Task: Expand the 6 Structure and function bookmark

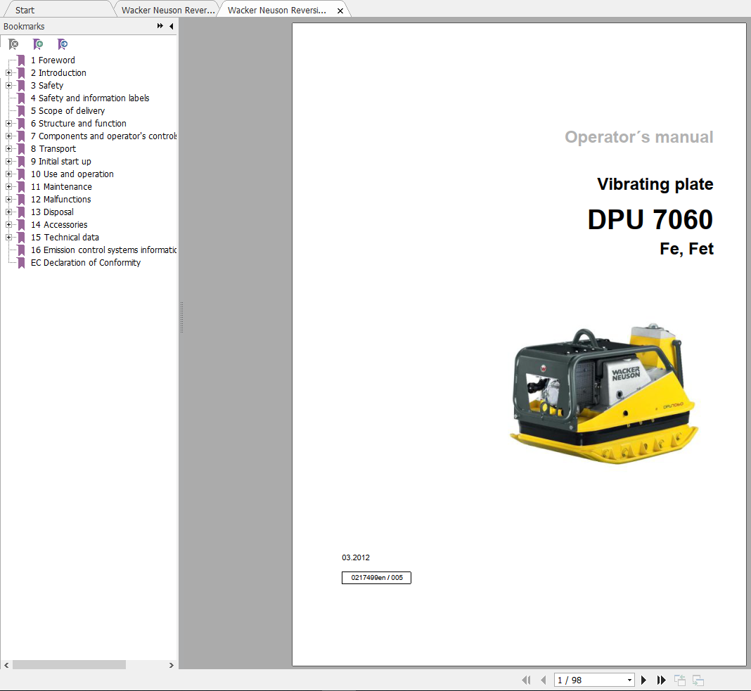Action: (x=8, y=124)
